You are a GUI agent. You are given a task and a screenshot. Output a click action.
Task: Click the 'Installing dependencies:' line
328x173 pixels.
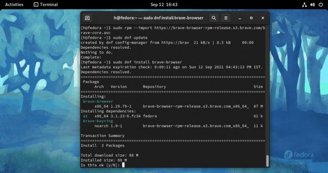pos(108,111)
